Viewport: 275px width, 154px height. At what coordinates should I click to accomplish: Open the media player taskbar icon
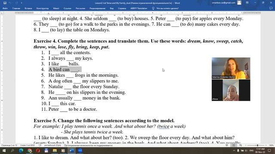[63, 151]
